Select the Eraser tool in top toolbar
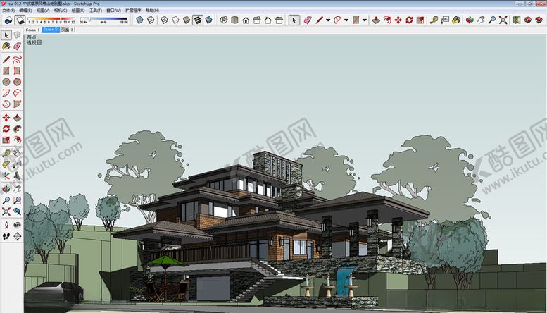This screenshot has height=313, width=547. [308, 20]
